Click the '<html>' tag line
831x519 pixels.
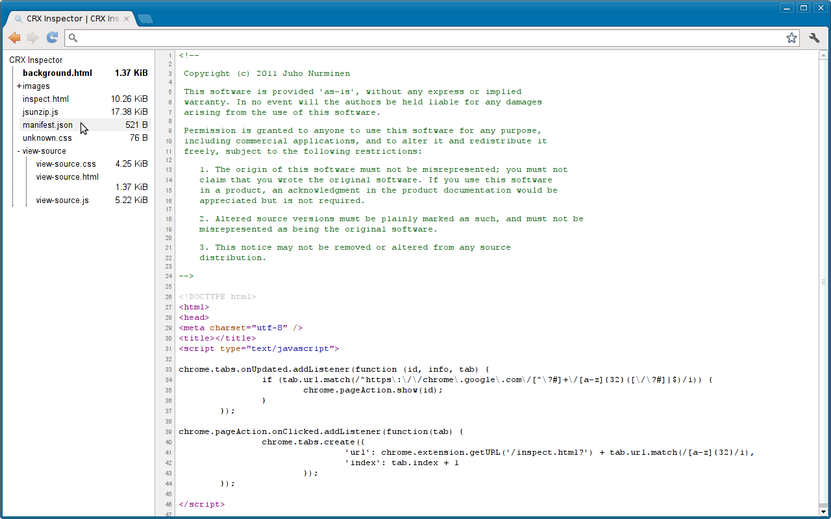coord(194,308)
